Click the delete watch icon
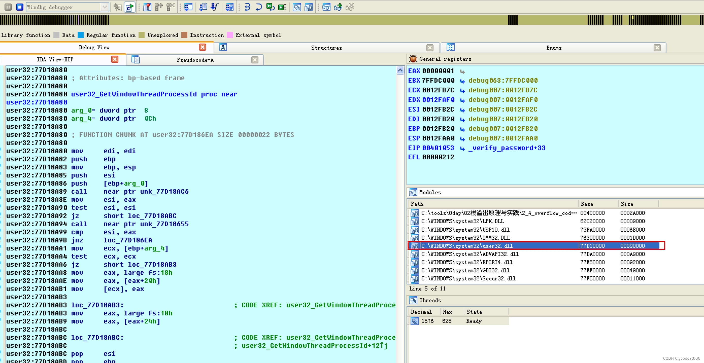 [350, 7]
